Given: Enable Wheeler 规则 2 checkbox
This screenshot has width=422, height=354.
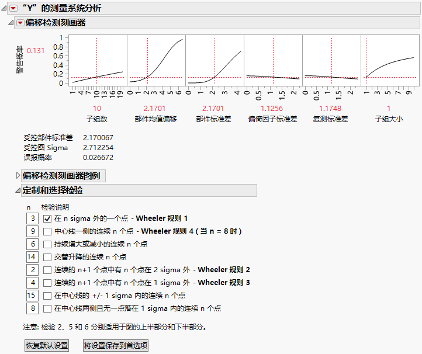Looking at the screenshot, I should pyautogui.click(x=47, y=270).
